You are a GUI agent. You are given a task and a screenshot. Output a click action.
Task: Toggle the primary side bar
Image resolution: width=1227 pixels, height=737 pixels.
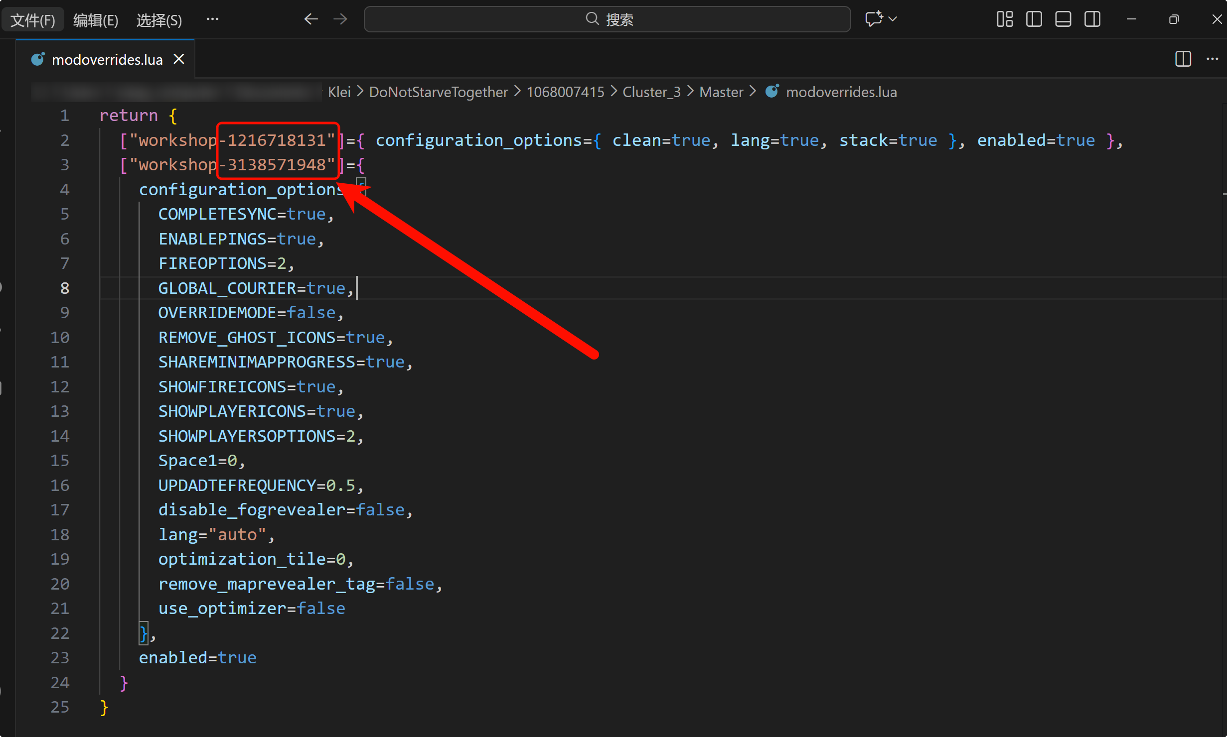click(1034, 19)
